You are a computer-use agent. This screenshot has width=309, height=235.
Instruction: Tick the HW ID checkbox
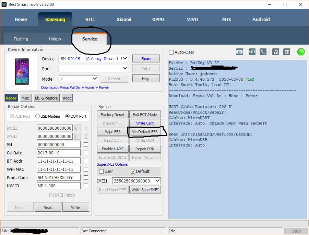click(x=86, y=186)
